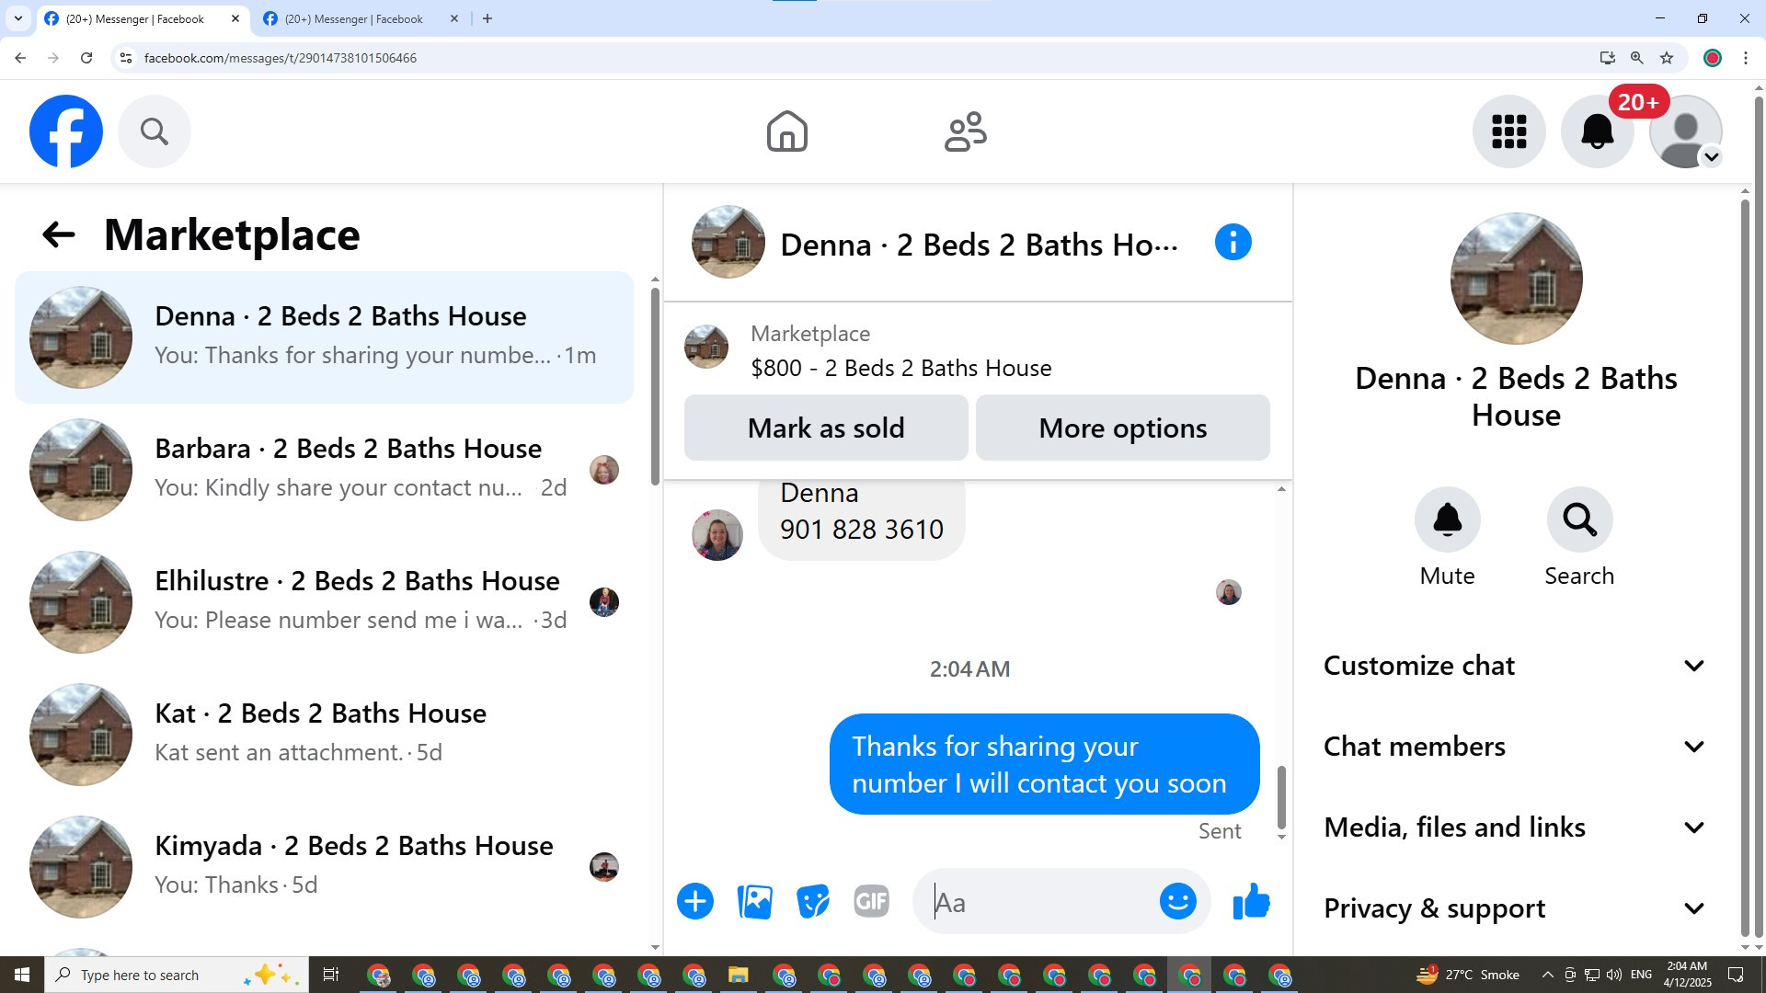Open File Explorer from taskbar

pyautogui.click(x=738, y=975)
